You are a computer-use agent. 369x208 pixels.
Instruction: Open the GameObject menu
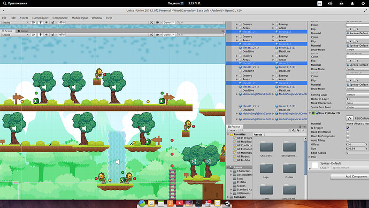point(40,18)
